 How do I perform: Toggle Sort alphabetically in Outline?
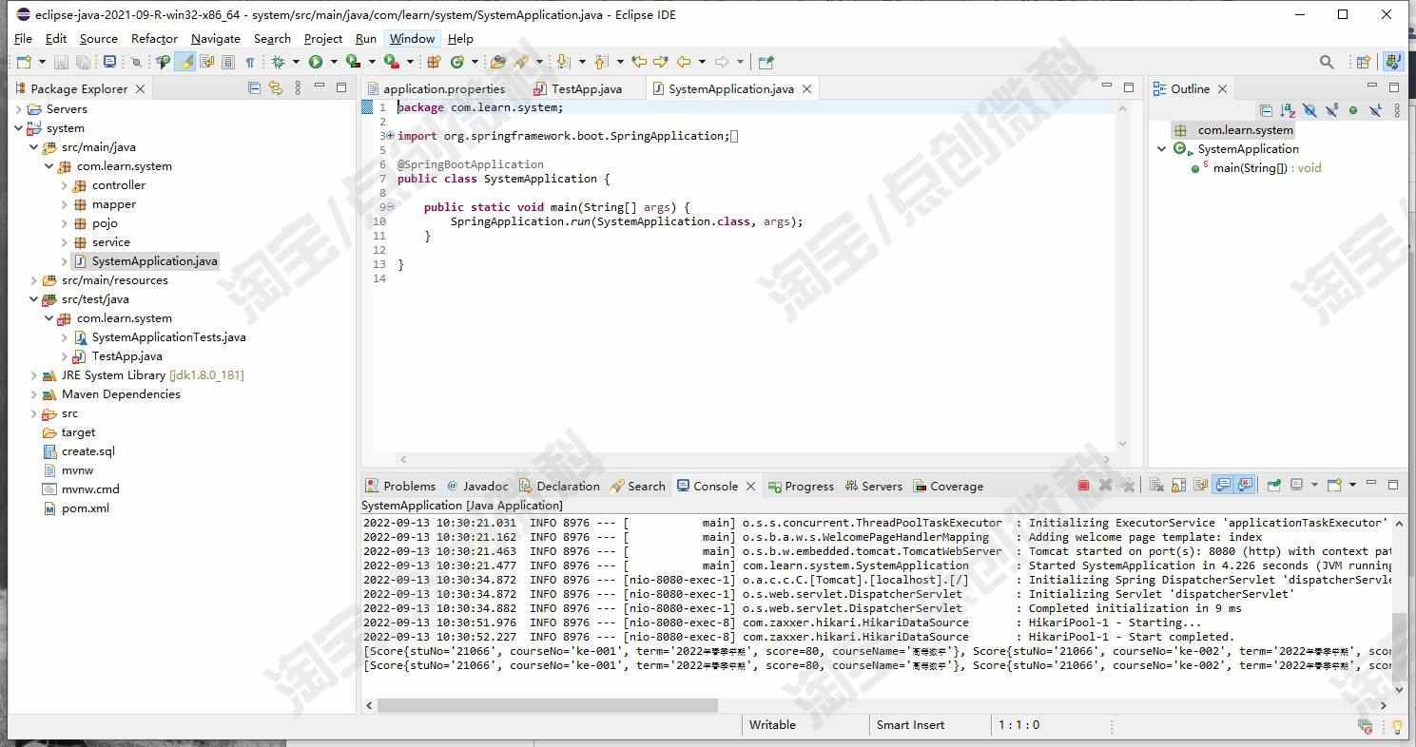(x=1288, y=110)
